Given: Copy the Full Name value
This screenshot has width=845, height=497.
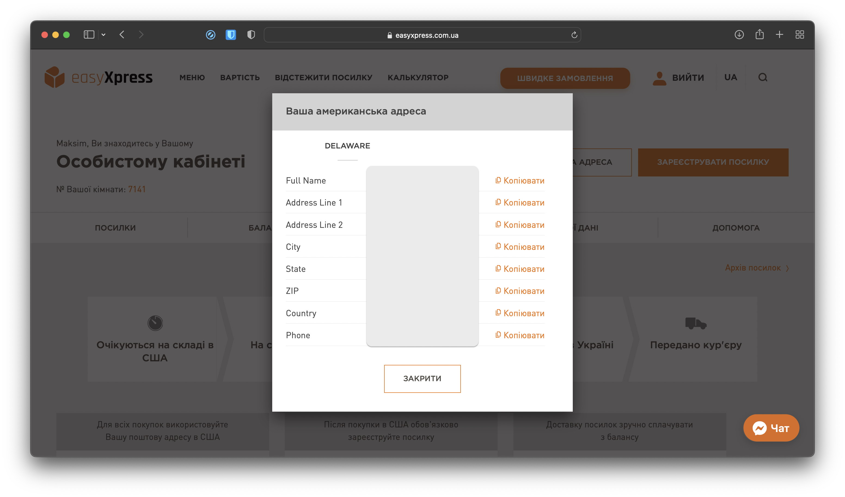Looking at the screenshot, I should pyautogui.click(x=520, y=181).
